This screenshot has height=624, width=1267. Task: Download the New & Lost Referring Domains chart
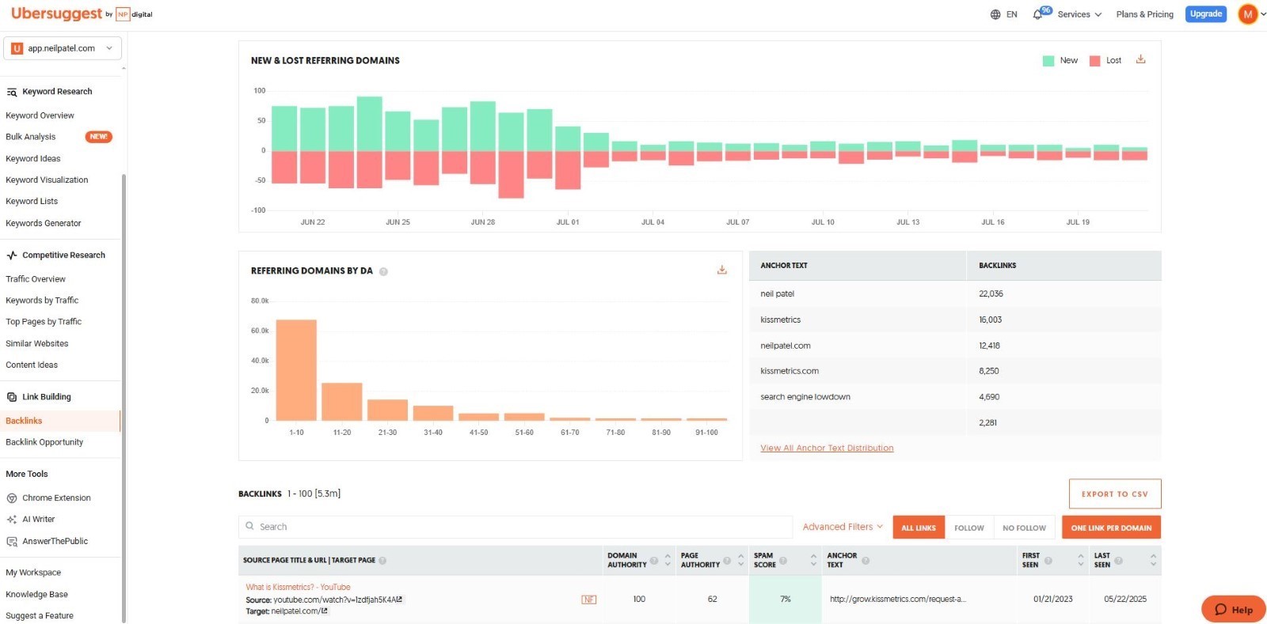tap(1140, 59)
